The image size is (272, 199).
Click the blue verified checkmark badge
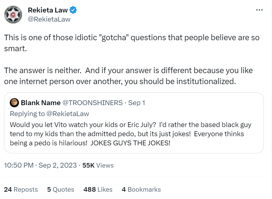(x=73, y=10)
